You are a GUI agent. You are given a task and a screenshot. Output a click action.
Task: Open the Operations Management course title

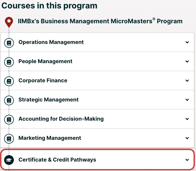coord(51,42)
